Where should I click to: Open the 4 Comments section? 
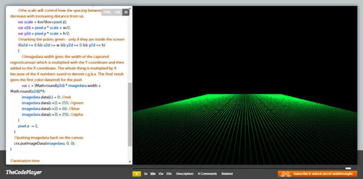(207, 174)
